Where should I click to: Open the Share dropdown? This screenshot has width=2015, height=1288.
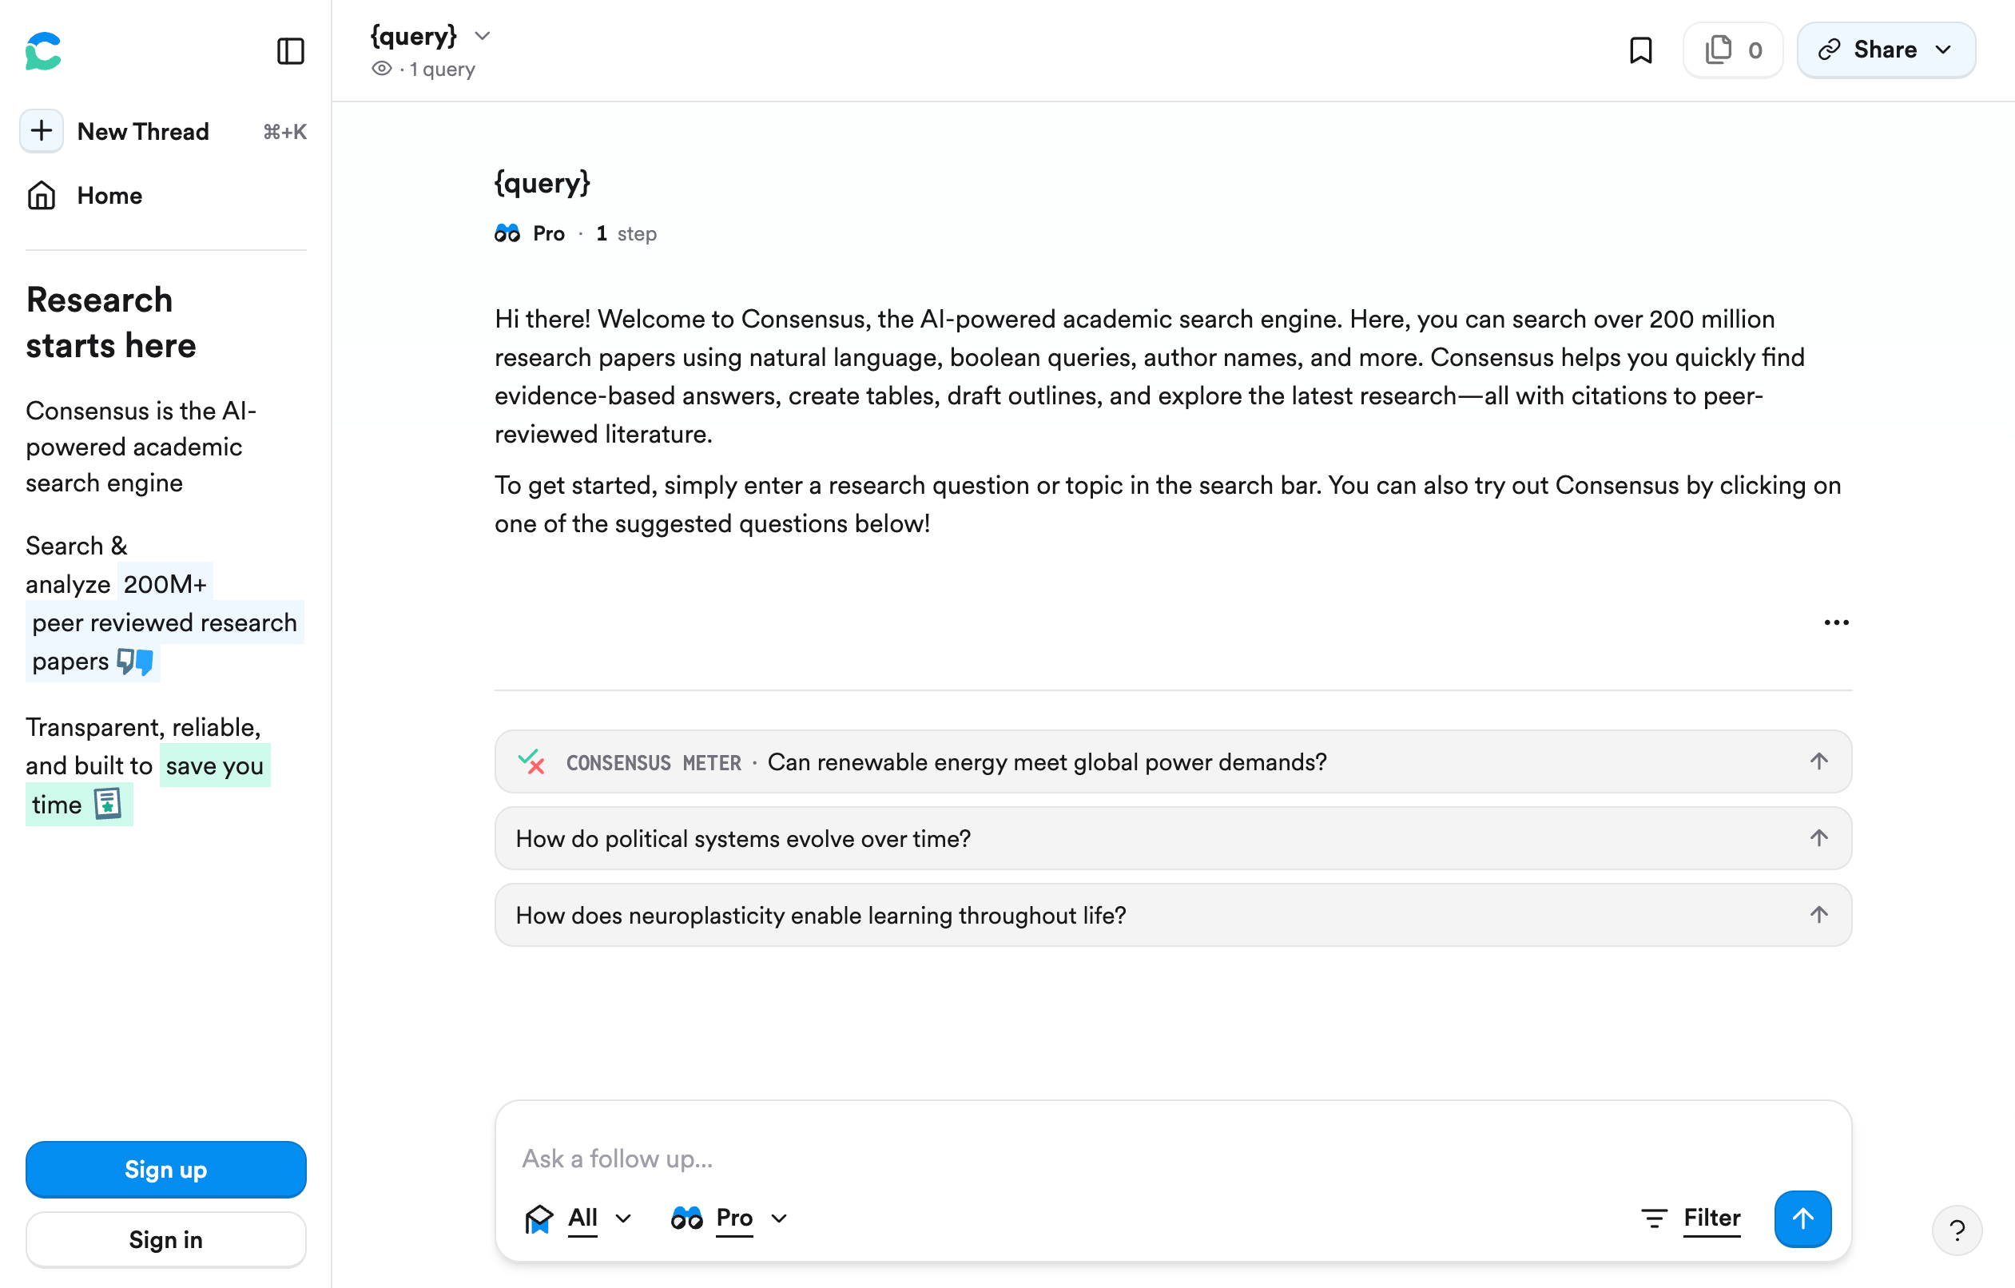click(x=1886, y=50)
